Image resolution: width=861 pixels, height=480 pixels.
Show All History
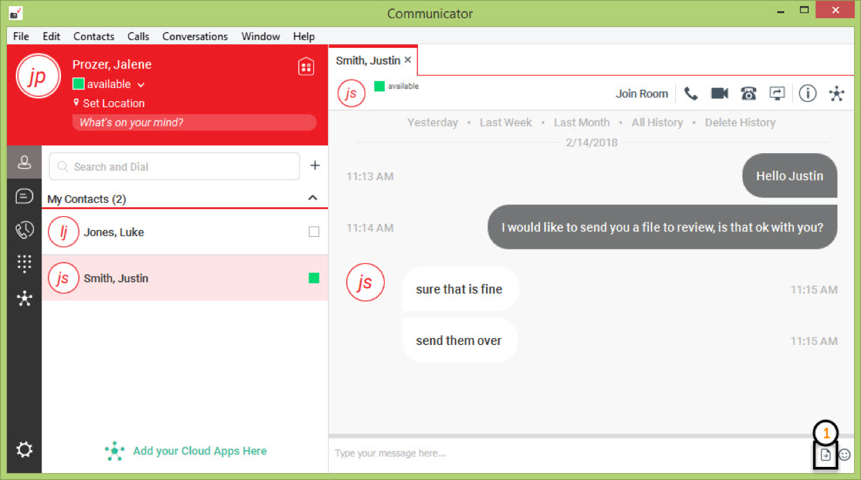pyautogui.click(x=657, y=122)
